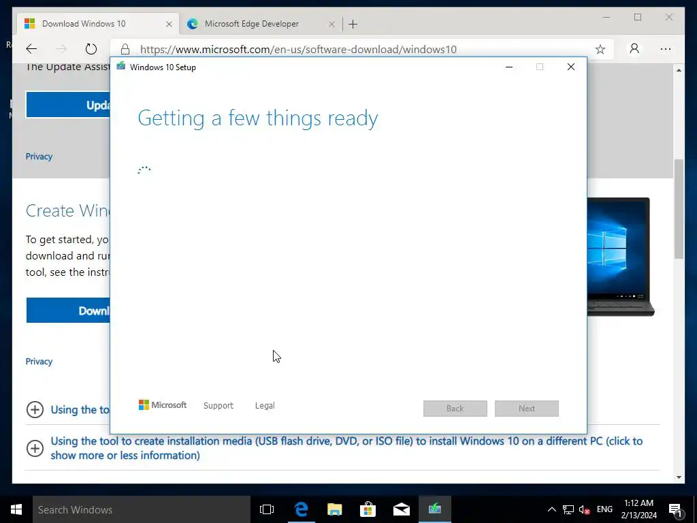Open the clock showing 1:12 AM
The image size is (697, 523).
(x=638, y=509)
